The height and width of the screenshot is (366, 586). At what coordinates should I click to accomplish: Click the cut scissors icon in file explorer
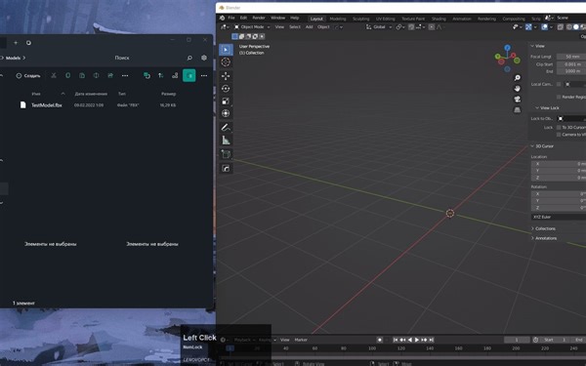pos(54,75)
